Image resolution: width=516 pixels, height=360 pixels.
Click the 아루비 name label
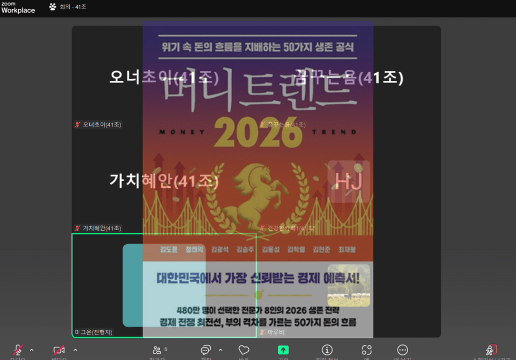point(272,332)
